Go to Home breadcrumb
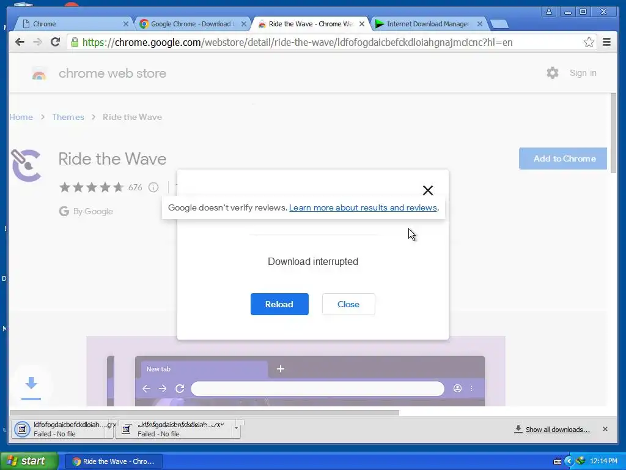Image resolution: width=626 pixels, height=470 pixels. click(21, 117)
